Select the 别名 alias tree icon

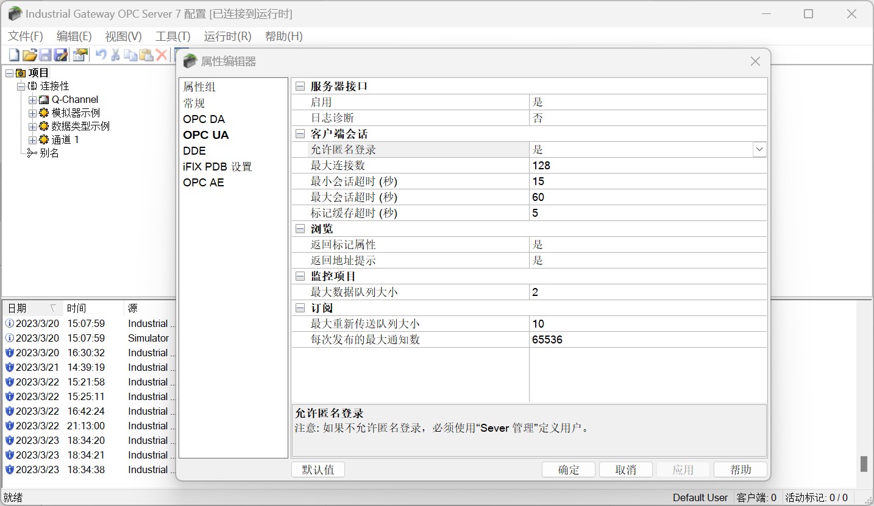(x=32, y=153)
